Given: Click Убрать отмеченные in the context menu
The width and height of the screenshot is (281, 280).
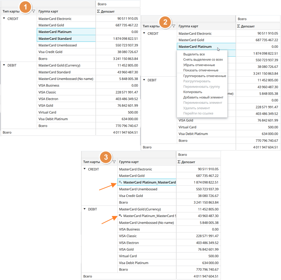Looking at the screenshot, I should (x=199, y=65).
